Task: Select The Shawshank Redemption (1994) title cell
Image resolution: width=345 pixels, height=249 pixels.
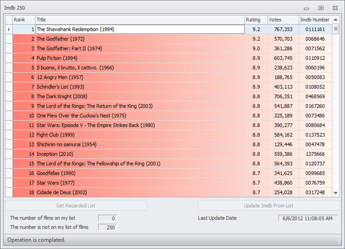Action: tap(140, 29)
